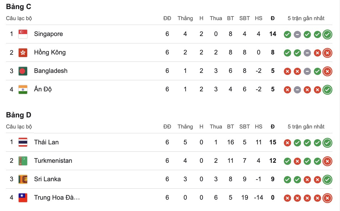Click the Ấn Độ flag icon

pyautogui.click(x=23, y=89)
